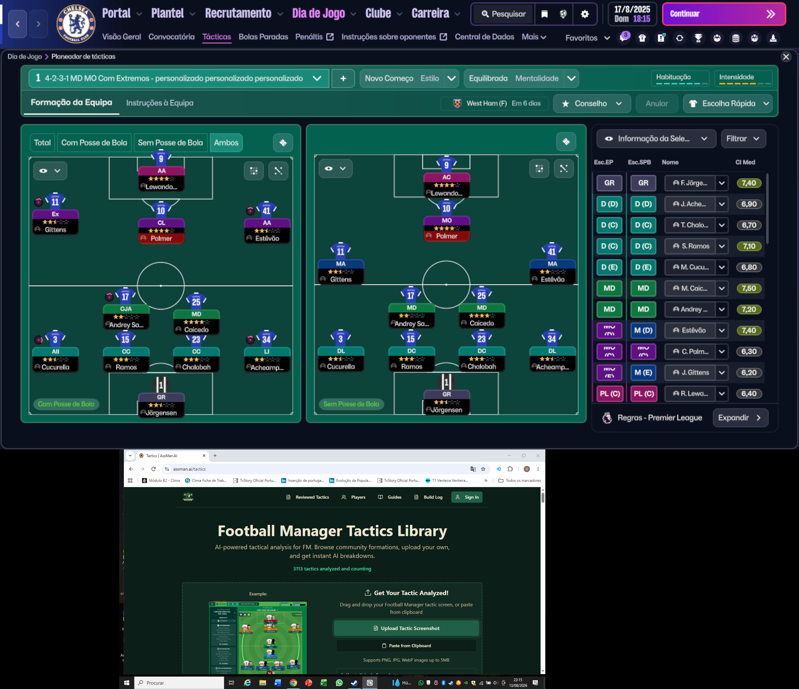Click the Intensidade indicator
The height and width of the screenshot is (689, 799).
pos(743,78)
